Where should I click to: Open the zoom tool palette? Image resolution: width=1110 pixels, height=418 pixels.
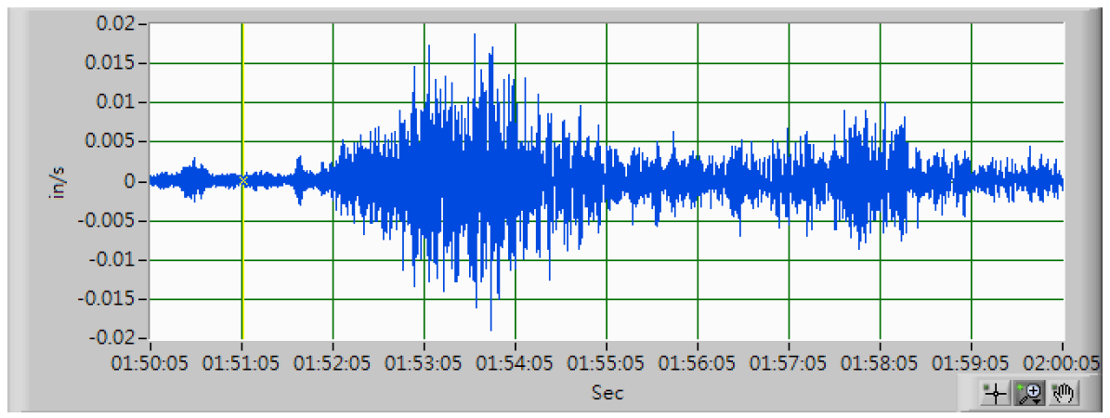(x=1027, y=393)
